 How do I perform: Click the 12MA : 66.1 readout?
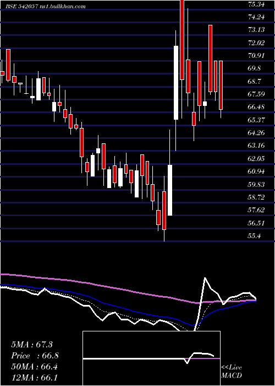coord(35,378)
